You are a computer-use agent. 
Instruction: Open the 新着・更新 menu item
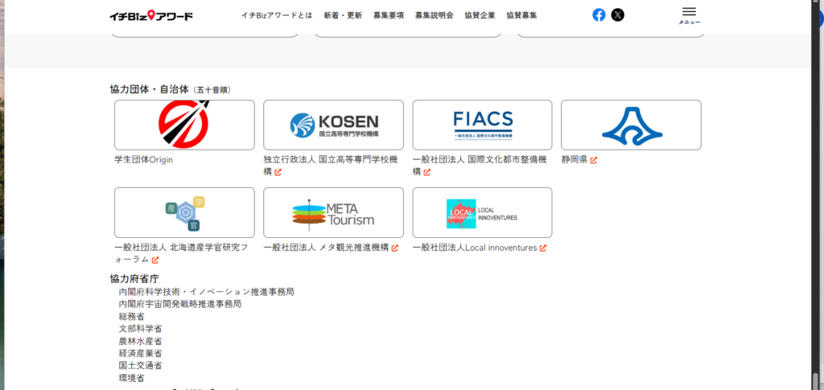coord(343,15)
